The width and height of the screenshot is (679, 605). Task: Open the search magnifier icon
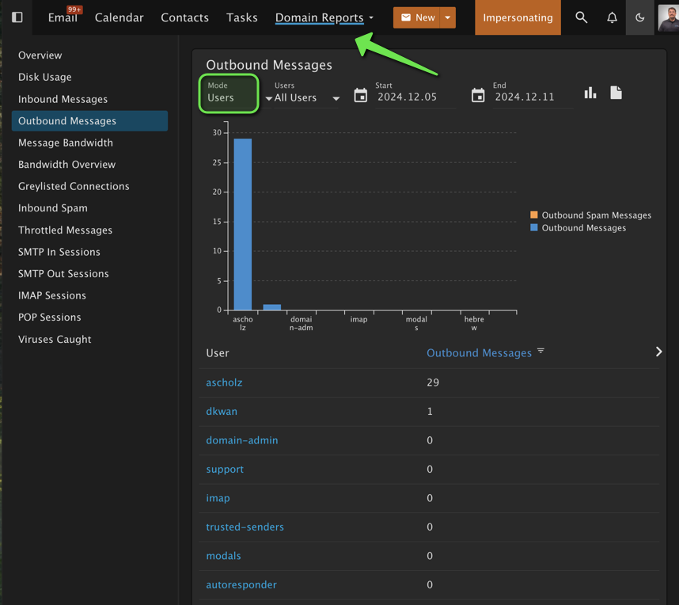click(x=582, y=17)
